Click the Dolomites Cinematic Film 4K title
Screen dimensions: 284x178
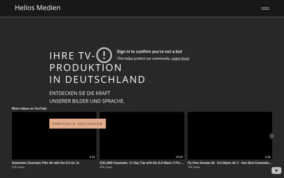pos(45,163)
